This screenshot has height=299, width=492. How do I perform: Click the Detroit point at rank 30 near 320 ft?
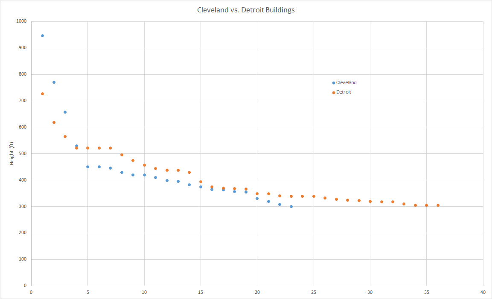[370, 201]
